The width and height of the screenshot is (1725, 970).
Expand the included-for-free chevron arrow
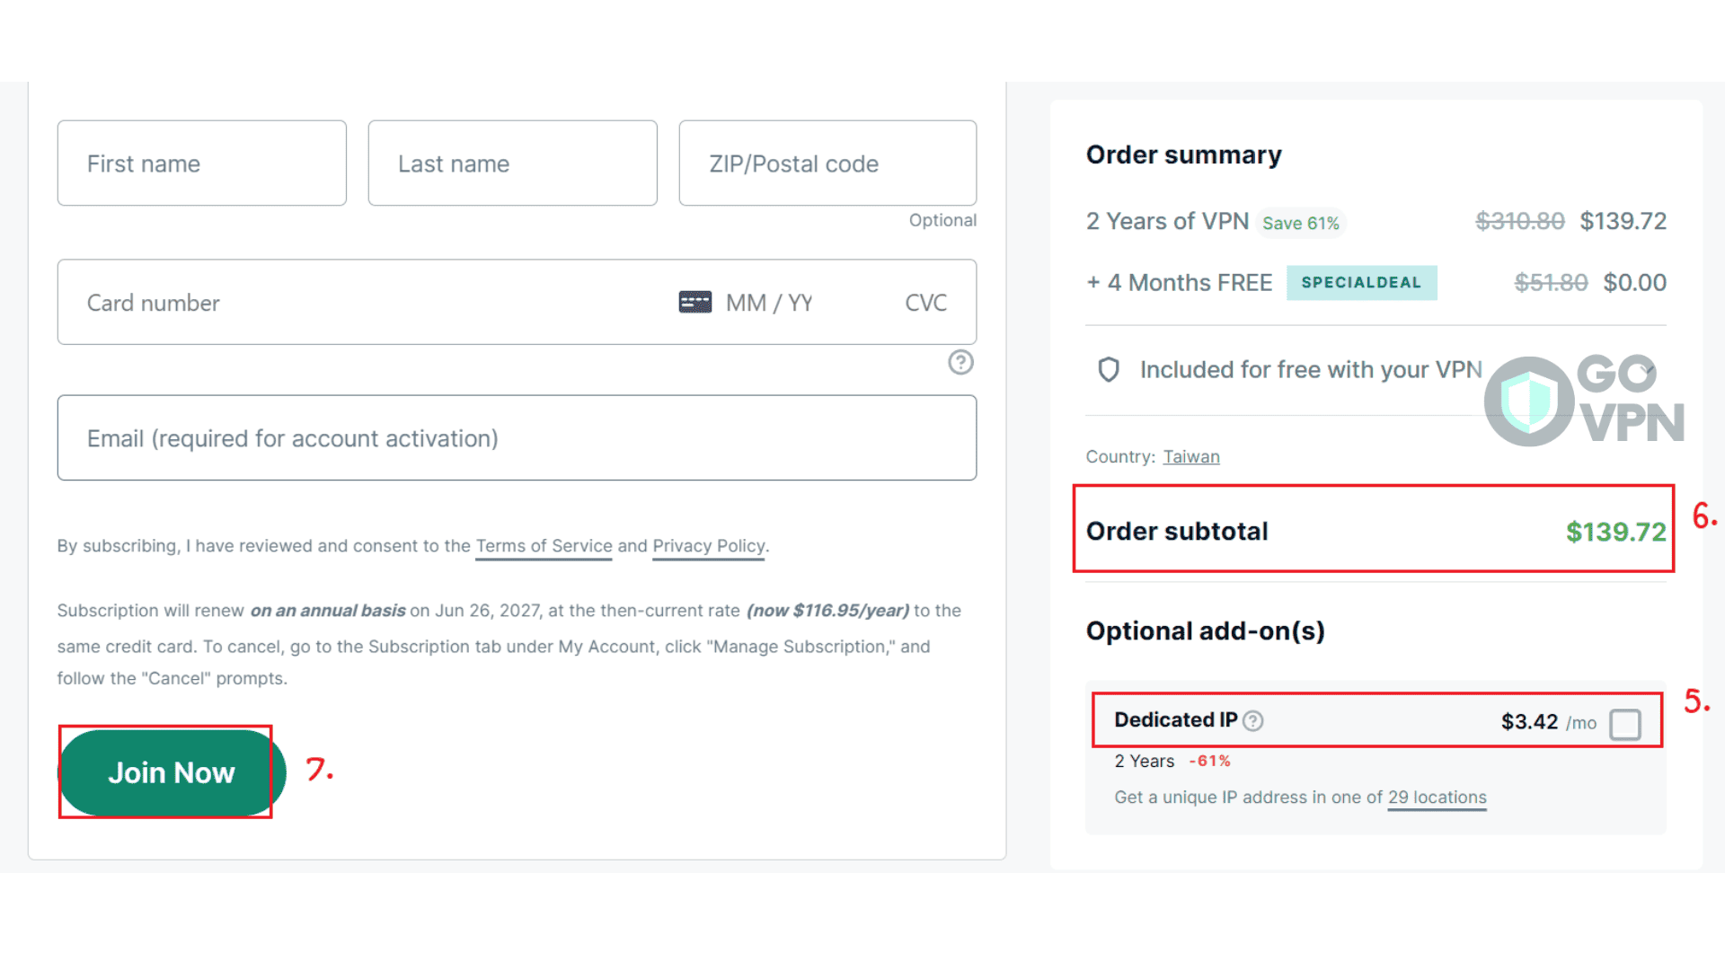coord(1648,369)
